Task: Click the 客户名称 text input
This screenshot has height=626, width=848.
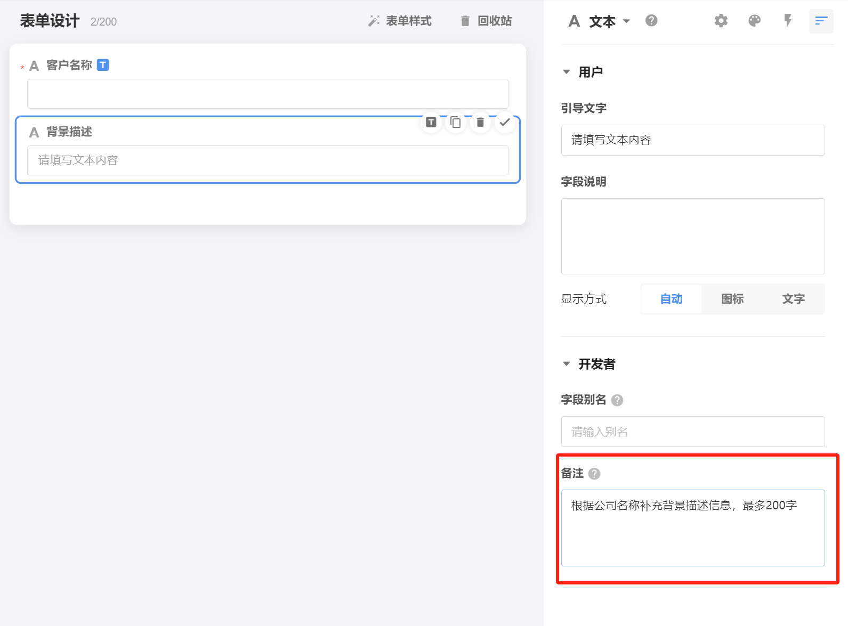Action: click(268, 94)
